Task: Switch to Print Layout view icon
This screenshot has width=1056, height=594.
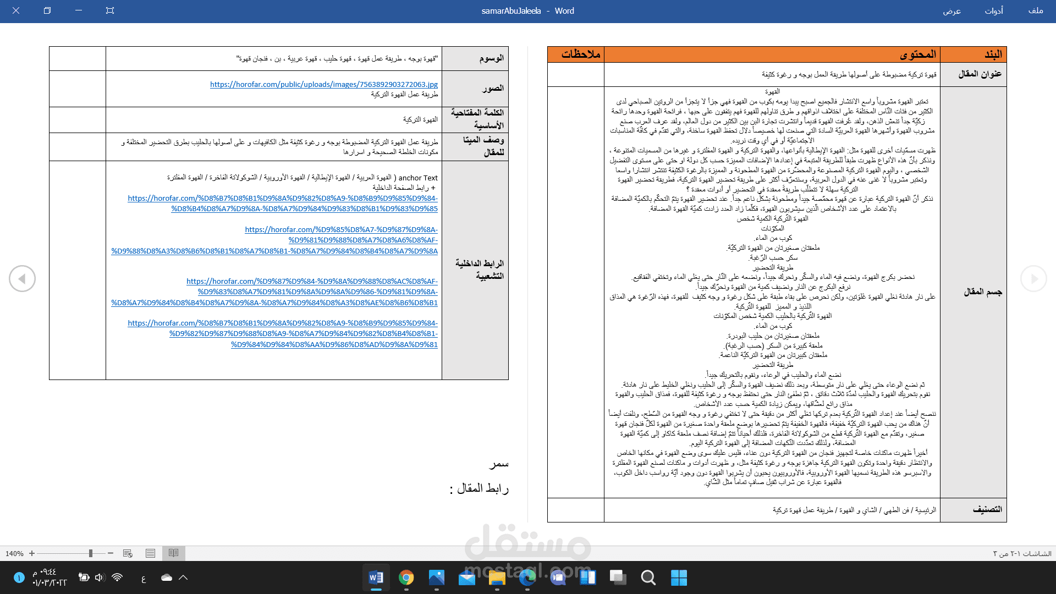Action: [150, 553]
